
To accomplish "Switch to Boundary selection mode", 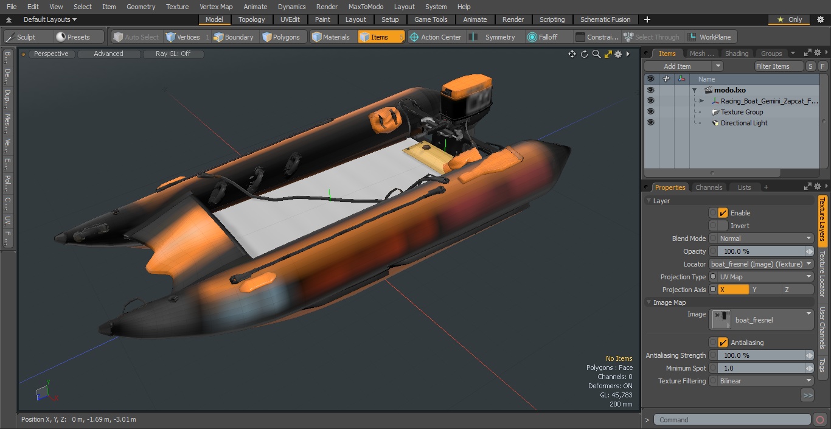I will 234,37.
